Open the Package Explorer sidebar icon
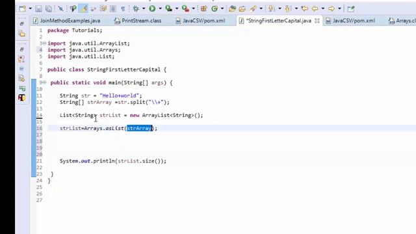Image resolution: width=416 pixels, height=234 pixels. click(x=22, y=34)
